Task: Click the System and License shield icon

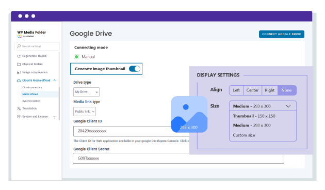Action: [x=19, y=117]
